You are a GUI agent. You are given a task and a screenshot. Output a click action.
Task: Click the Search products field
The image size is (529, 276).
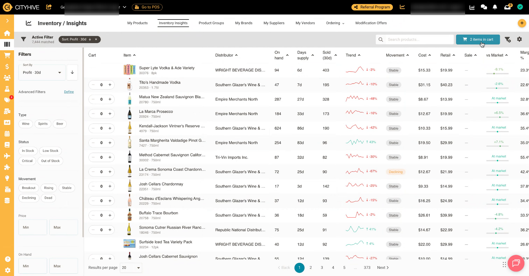pos(415,40)
